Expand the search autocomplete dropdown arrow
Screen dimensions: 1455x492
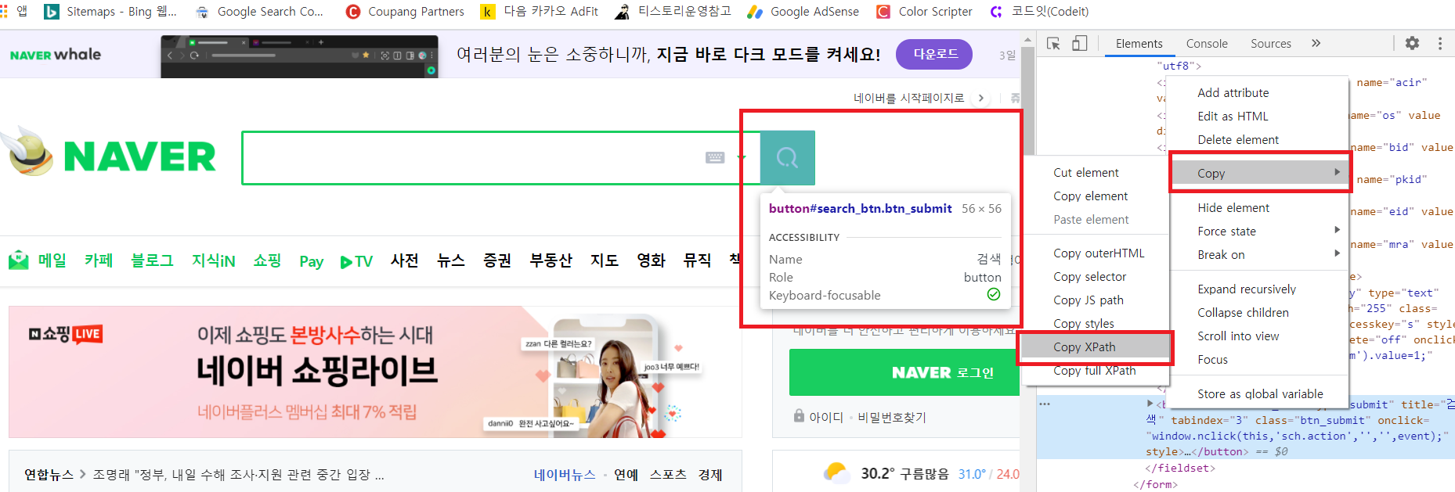coord(741,157)
